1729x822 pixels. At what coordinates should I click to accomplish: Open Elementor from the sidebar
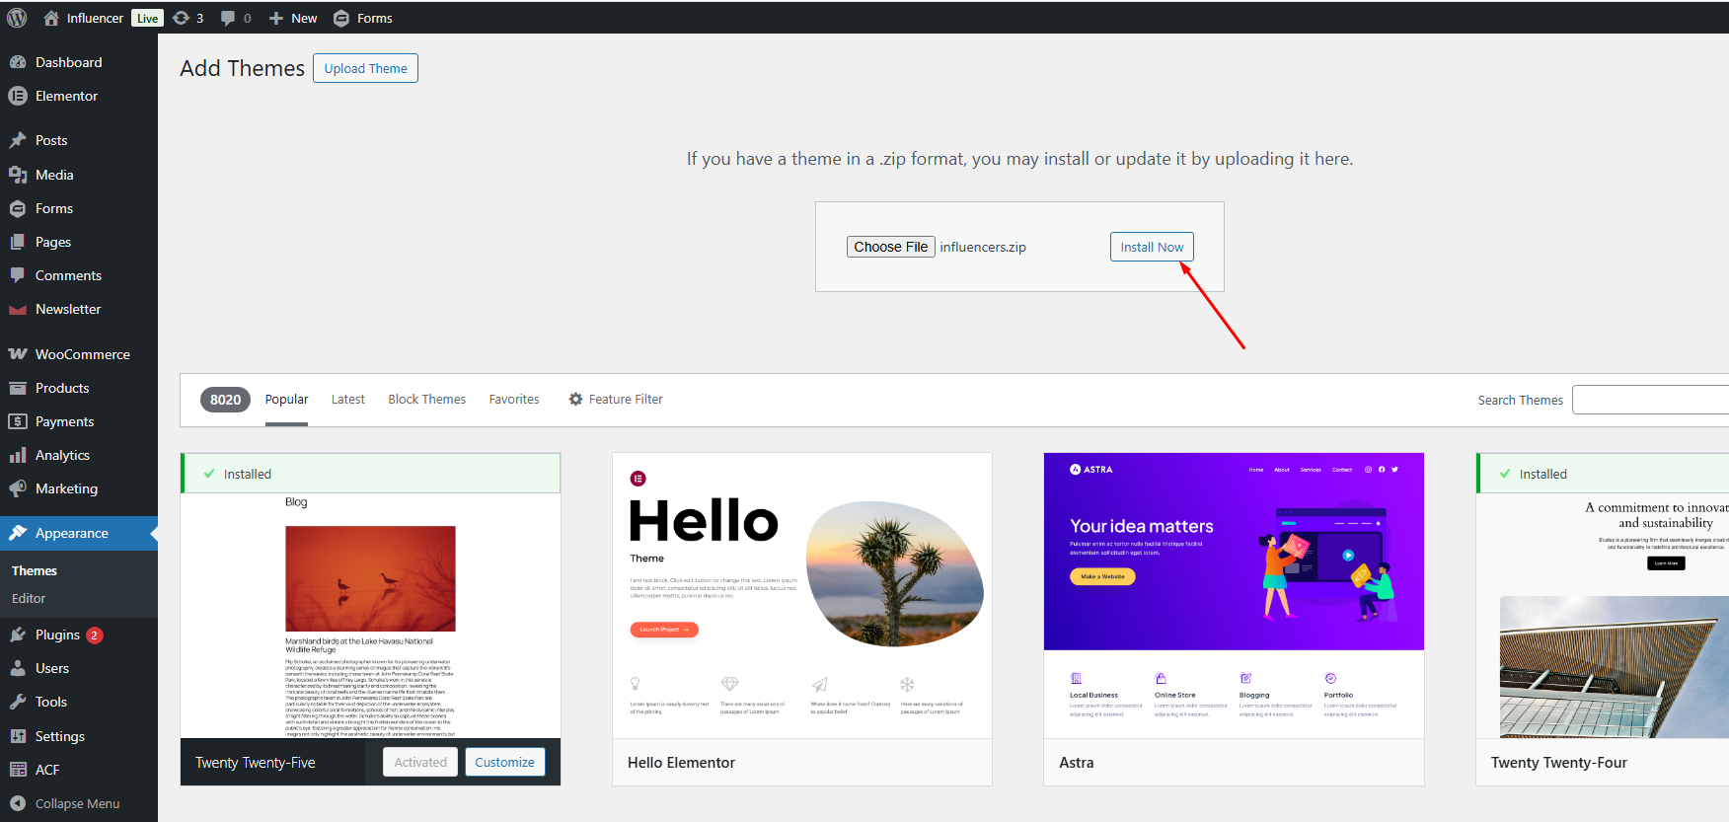click(x=66, y=96)
